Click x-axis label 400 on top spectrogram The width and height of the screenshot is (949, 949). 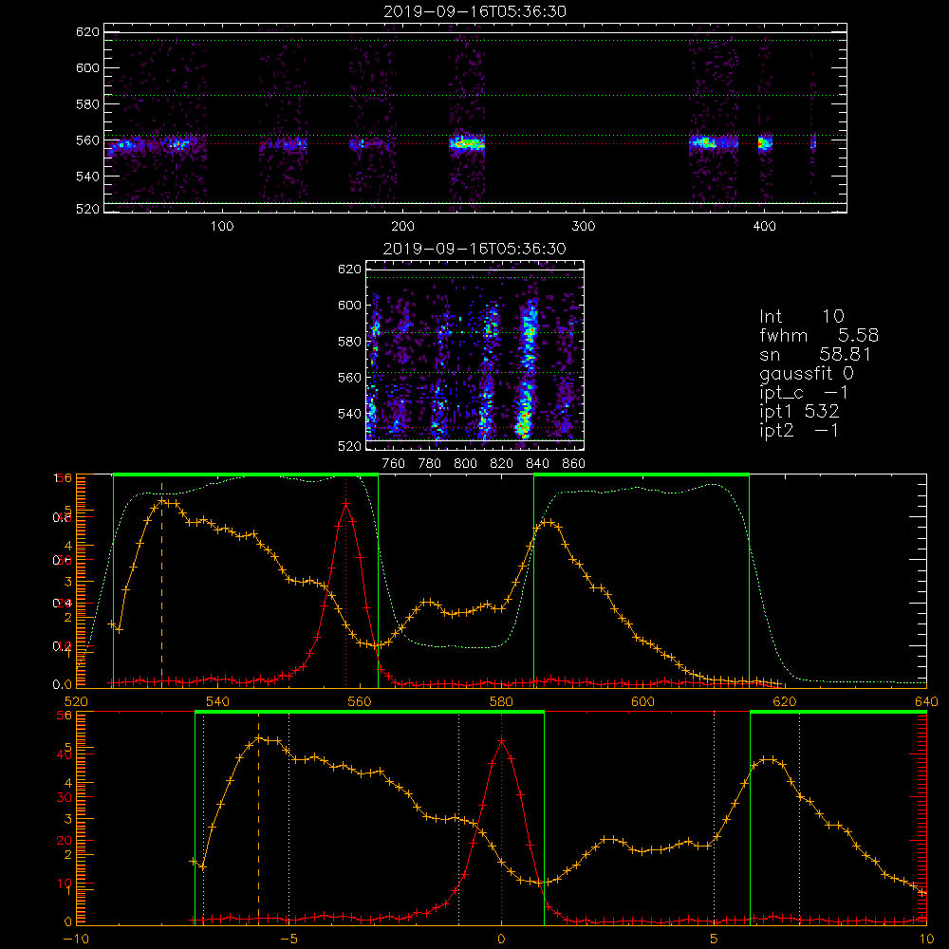click(x=764, y=227)
